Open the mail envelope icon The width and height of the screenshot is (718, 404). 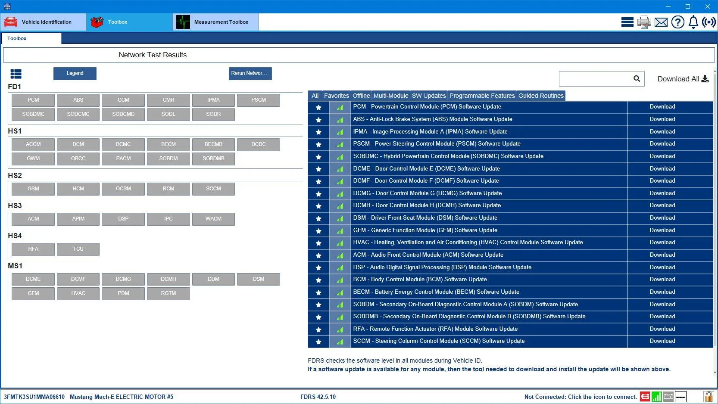click(x=661, y=22)
